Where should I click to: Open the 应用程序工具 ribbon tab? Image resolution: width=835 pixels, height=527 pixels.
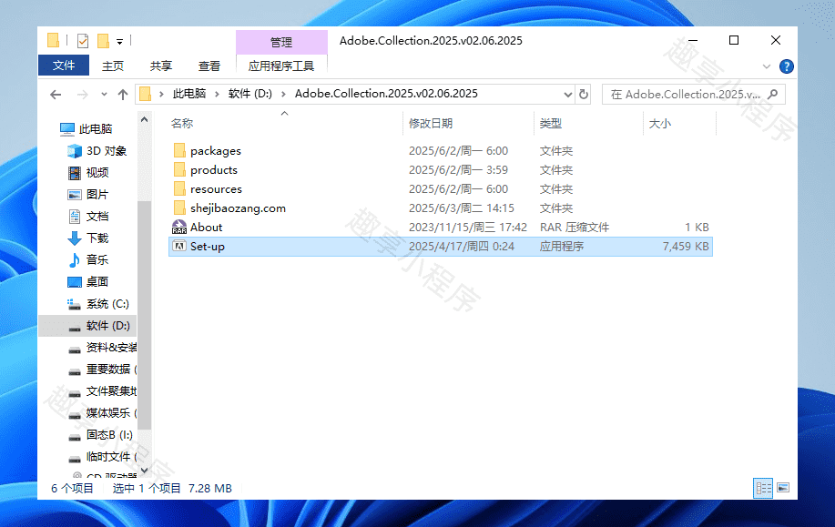(x=281, y=66)
